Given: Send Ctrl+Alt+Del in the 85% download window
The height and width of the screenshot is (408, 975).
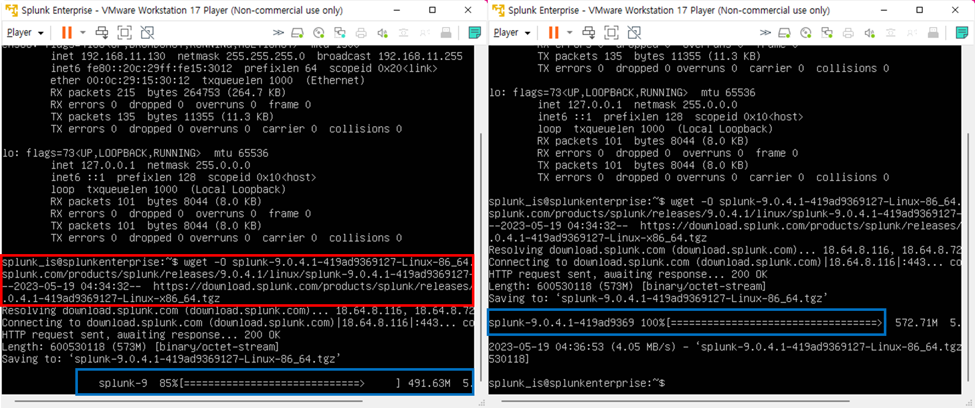Looking at the screenshot, I should point(102,33).
